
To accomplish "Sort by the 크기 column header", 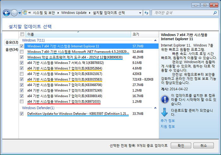I will [145, 34].
